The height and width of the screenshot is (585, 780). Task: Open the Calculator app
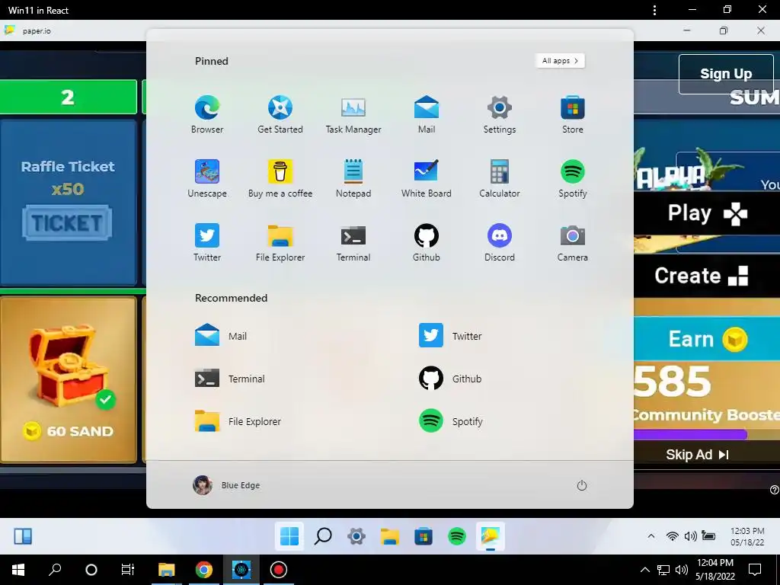coord(500,178)
